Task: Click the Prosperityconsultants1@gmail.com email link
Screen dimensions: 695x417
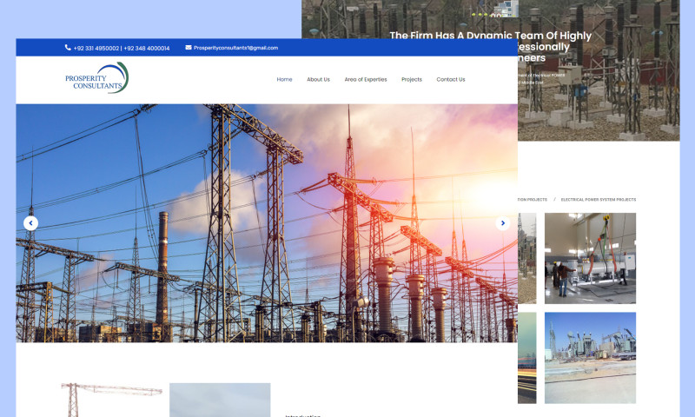Action: [235, 48]
